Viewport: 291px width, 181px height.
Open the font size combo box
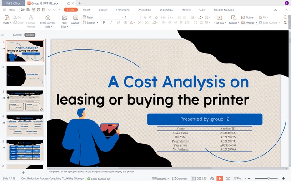click(133, 17)
